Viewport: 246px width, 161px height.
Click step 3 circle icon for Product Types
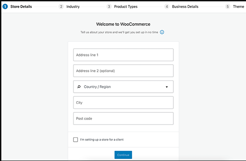click(x=109, y=7)
